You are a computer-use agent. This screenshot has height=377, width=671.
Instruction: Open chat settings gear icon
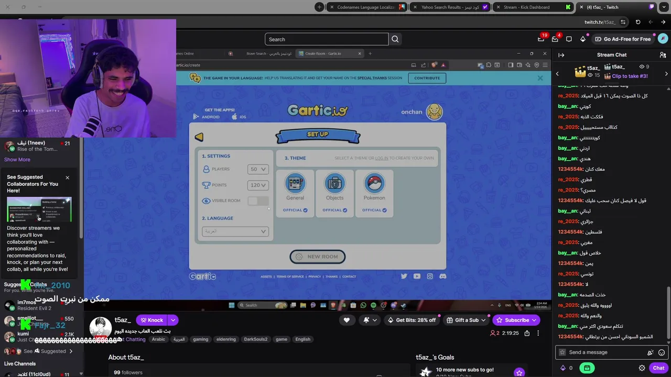(x=642, y=368)
